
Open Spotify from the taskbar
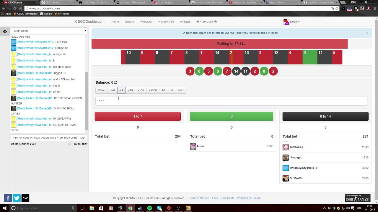click(150, 208)
